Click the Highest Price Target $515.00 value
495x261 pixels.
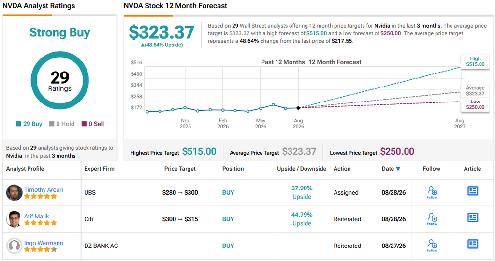click(x=199, y=151)
